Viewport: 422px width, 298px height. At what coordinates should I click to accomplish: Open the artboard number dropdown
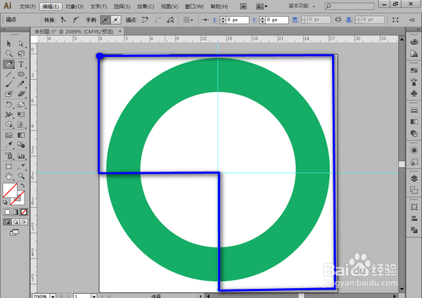pyautogui.click(x=94, y=296)
